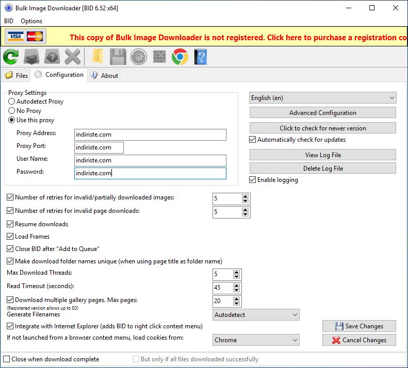Open the load cookies from Chrome dropdown
This screenshot has height=368, width=408.
tap(256, 340)
